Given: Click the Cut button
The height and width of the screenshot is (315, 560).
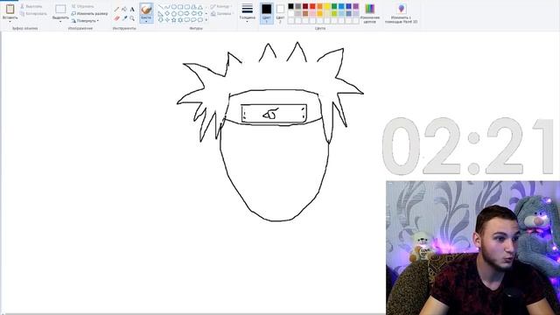Looking at the screenshot, I should [31, 6].
